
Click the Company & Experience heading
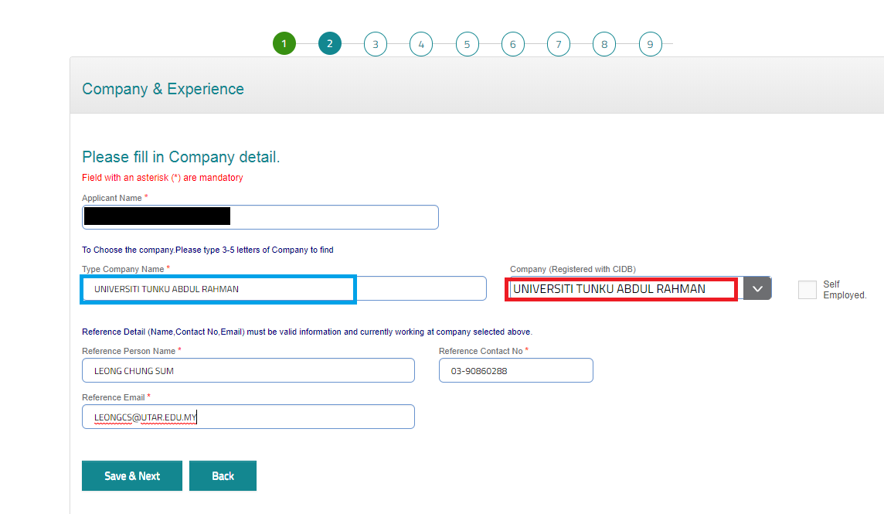pyautogui.click(x=163, y=89)
